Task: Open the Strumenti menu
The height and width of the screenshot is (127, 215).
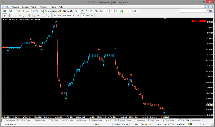Action: (43, 7)
